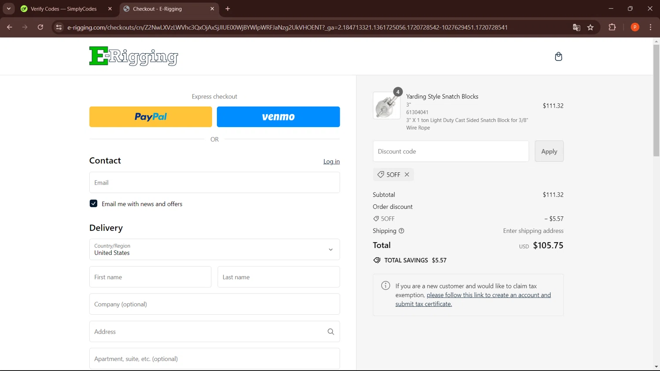Open the Country/Region dropdown
Screen dimensions: 660x371
click(215, 250)
